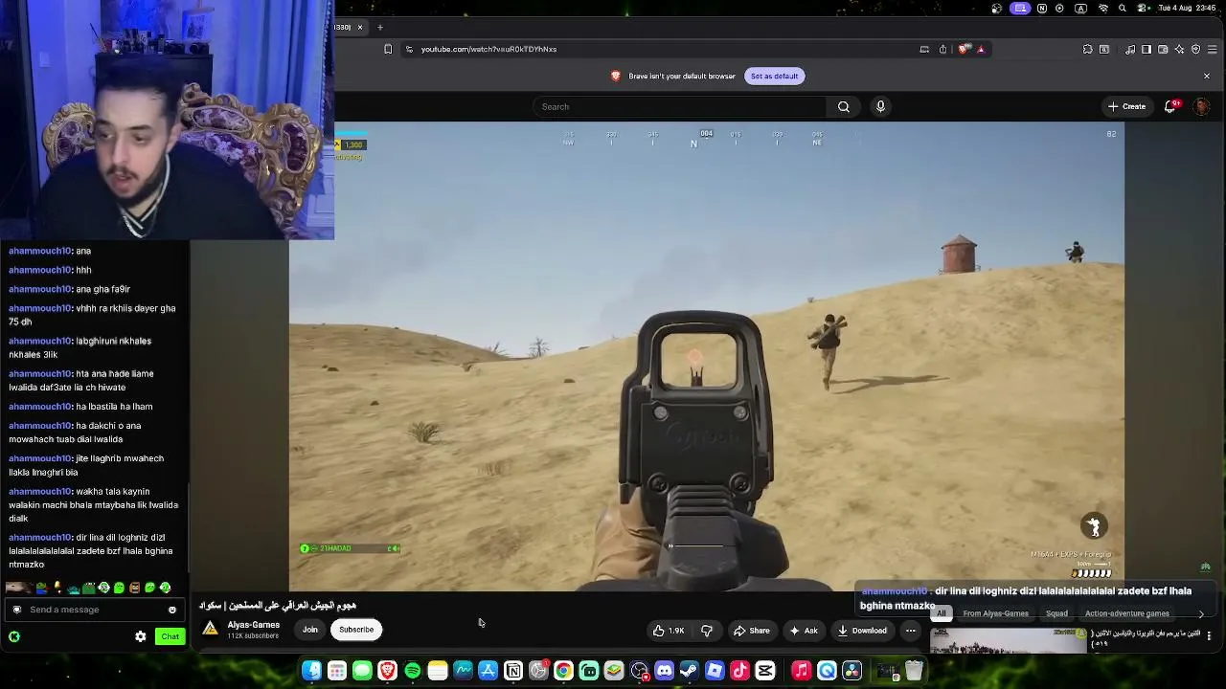Close the current browser tab
Viewport: 1226px width, 689px height.
click(x=360, y=27)
